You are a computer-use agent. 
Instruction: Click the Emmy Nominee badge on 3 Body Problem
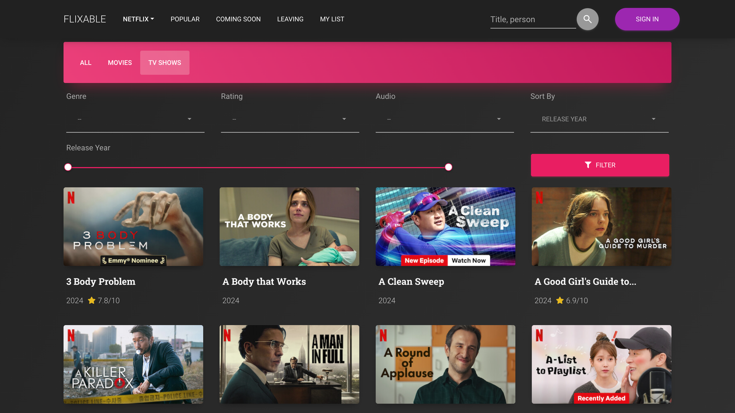point(133,261)
